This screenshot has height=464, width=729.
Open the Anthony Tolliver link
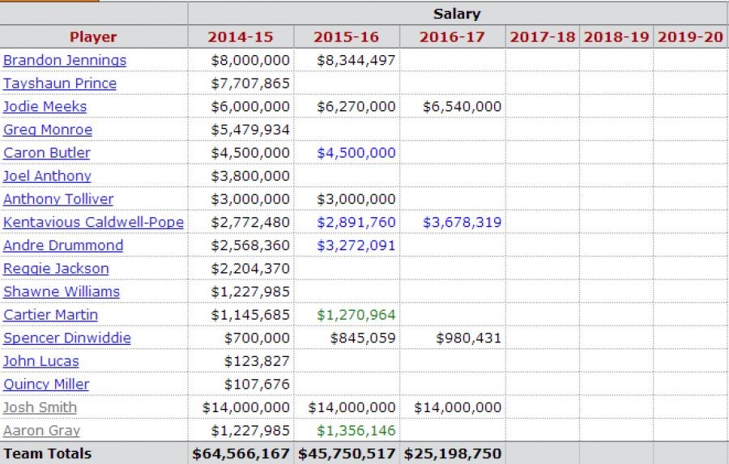point(58,199)
